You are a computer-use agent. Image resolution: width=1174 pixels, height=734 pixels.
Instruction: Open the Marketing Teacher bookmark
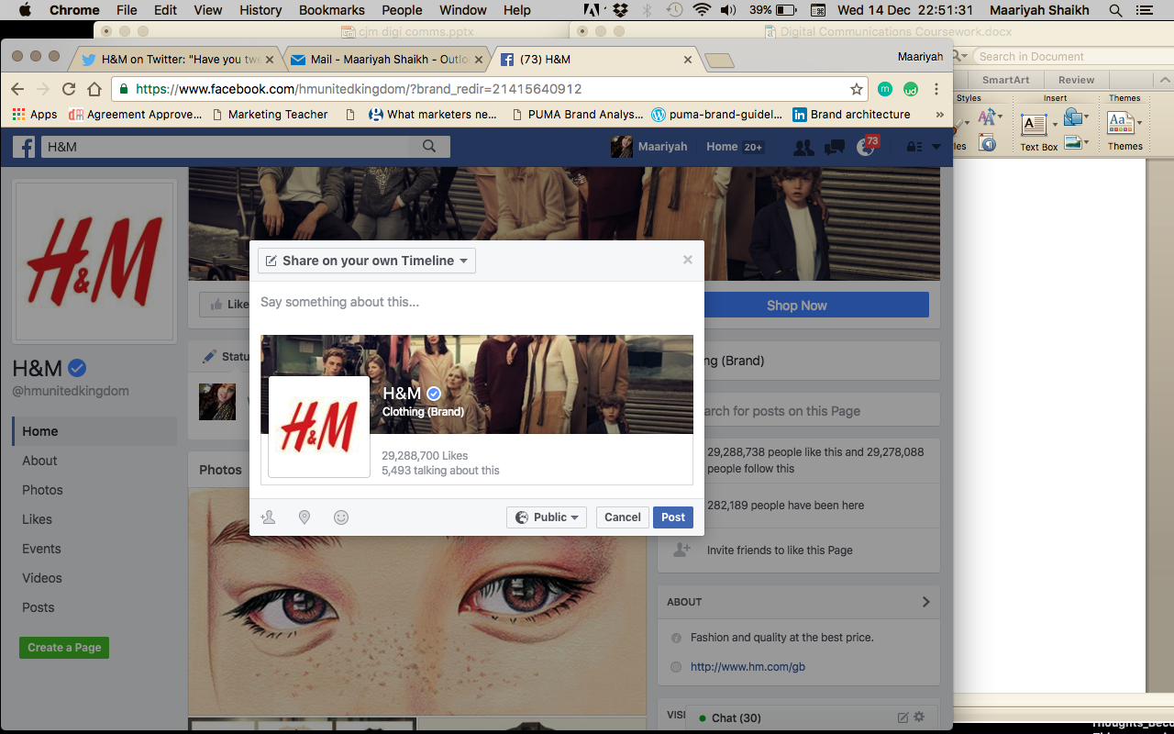coord(270,115)
